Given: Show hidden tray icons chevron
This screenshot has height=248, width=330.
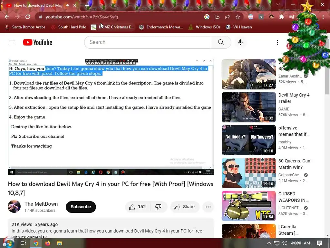Looking at the screenshot, I should pyautogui.click(x=269, y=243).
